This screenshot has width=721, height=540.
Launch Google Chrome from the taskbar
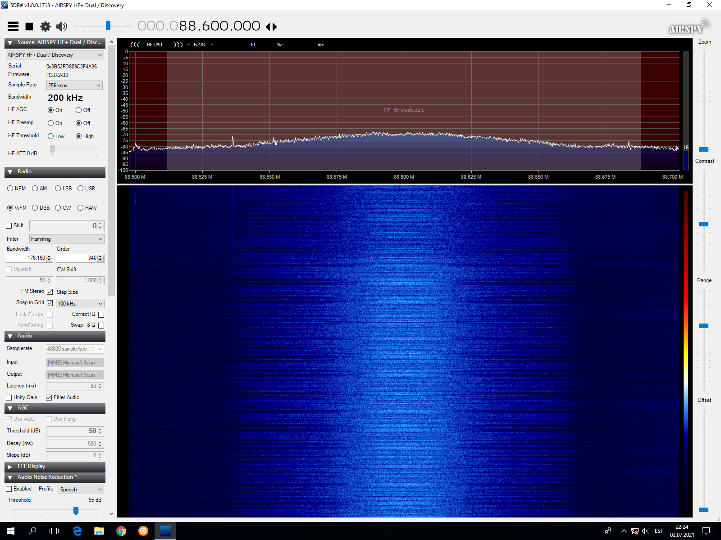point(121,531)
